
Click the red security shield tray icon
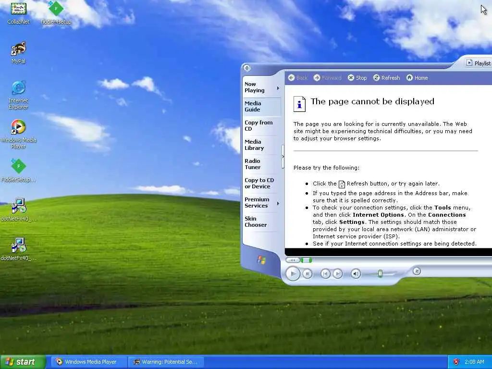tap(456, 362)
